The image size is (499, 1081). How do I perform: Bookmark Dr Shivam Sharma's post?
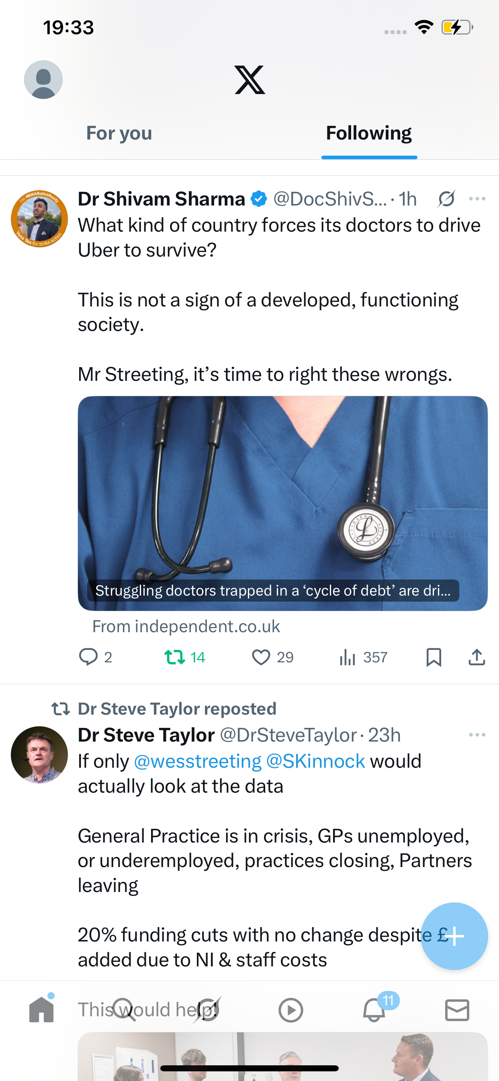click(x=434, y=657)
